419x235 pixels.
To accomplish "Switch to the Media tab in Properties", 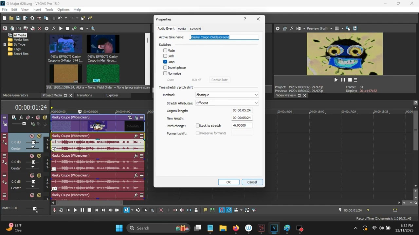I will pyautogui.click(x=182, y=29).
